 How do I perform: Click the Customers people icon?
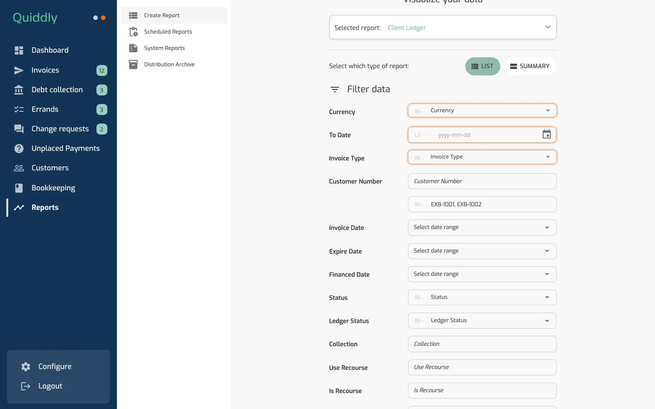pyautogui.click(x=19, y=168)
